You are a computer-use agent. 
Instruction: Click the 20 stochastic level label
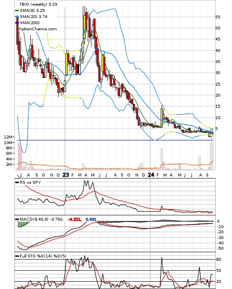click(x=218, y=282)
